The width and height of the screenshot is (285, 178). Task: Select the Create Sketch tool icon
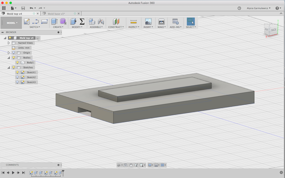pos(27,21)
